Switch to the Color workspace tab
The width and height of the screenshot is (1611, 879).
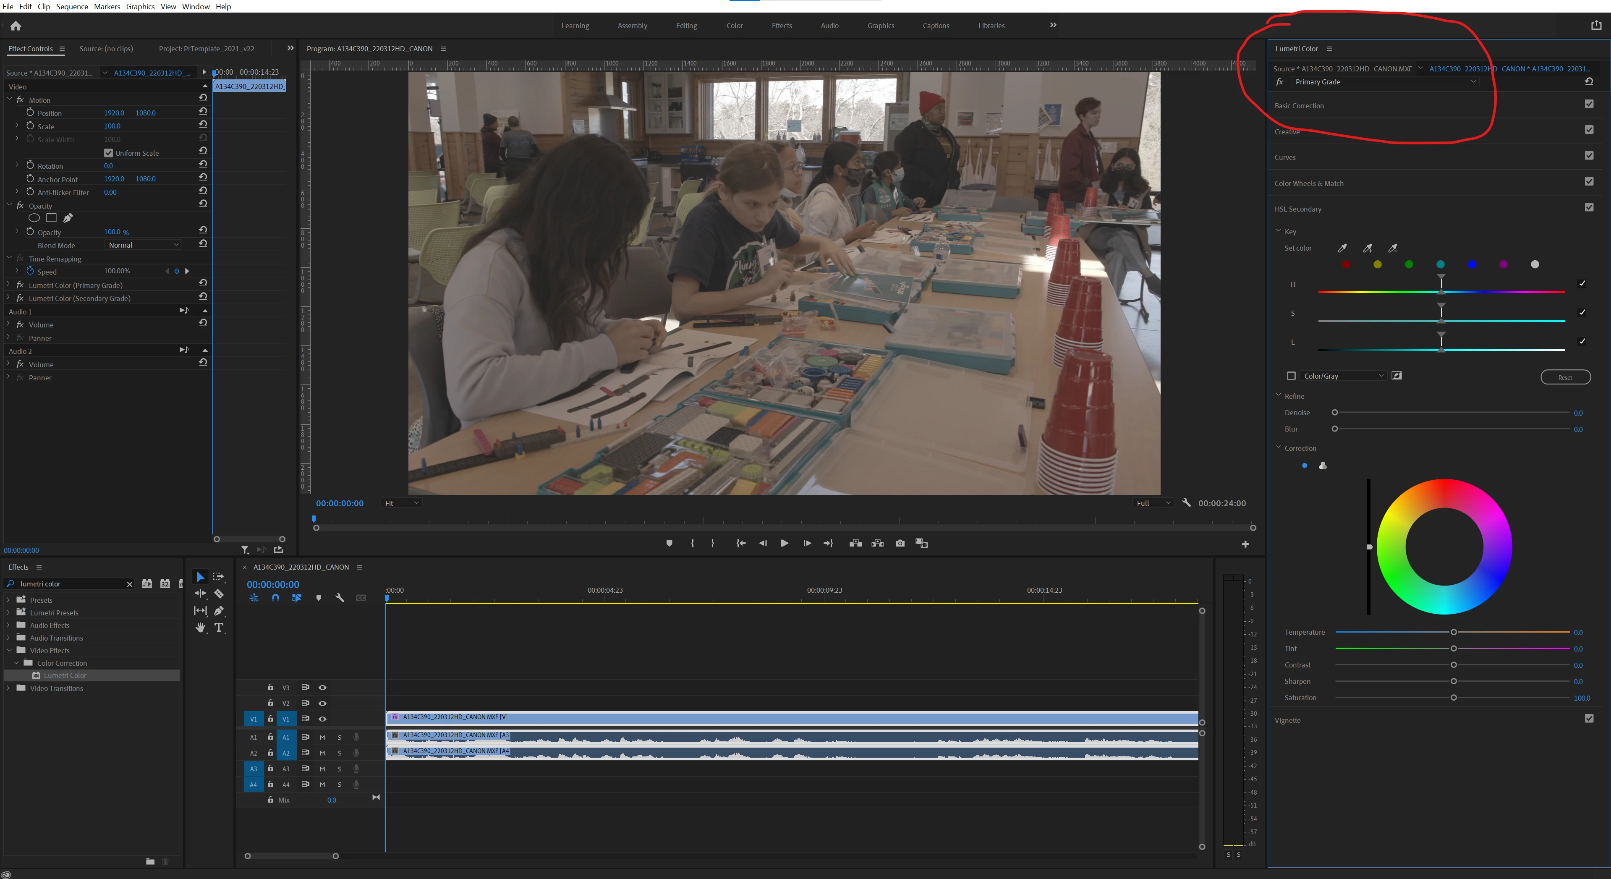pos(734,26)
